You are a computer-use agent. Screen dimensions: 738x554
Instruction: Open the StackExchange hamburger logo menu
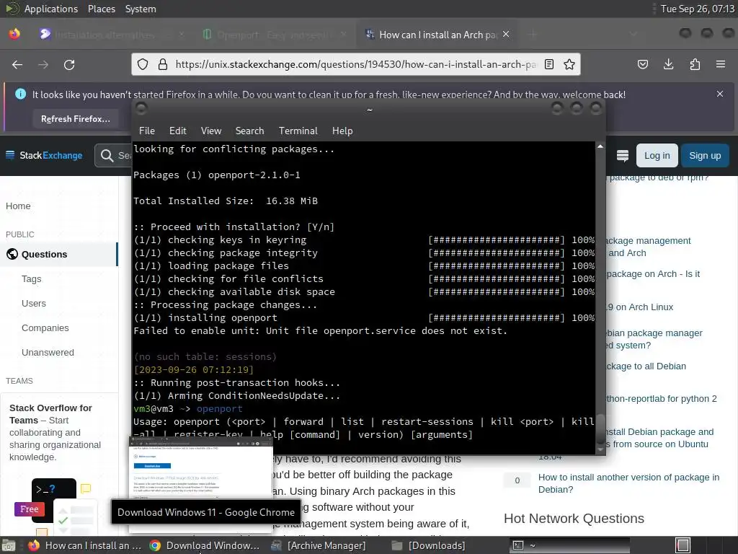click(x=10, y=155)
